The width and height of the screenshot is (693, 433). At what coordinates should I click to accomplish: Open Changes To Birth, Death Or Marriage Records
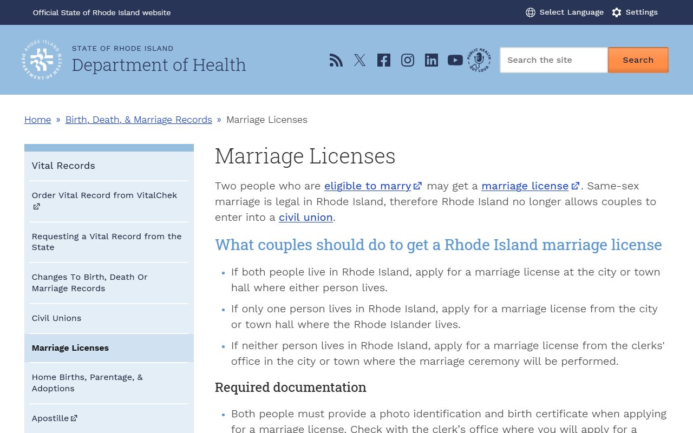(109, 283)
